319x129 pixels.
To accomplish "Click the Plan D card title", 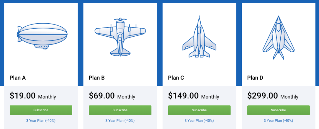I will pyautogui.click(x=255, y=78).
